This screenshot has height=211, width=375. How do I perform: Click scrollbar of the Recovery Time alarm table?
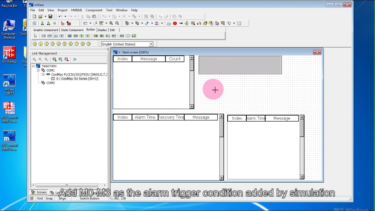221,147
